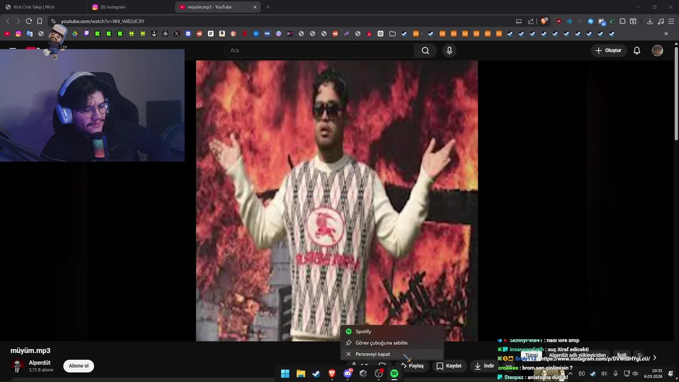Click the share page icon in address bar
679x382 pixels.
coord(530,21)
